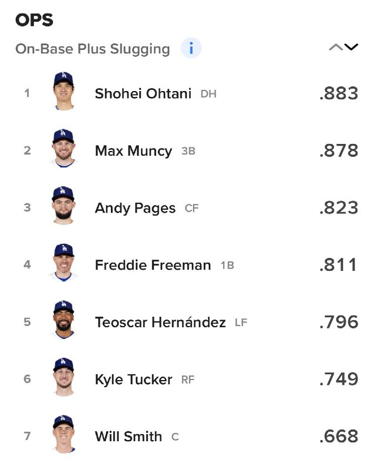Select the Will Smith name link
This screenshot has width=374, height=470.
tap(129, 437)
